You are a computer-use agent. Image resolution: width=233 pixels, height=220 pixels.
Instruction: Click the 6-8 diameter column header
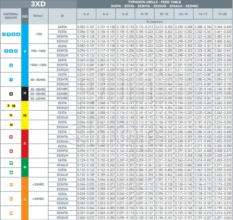[125, 14]
